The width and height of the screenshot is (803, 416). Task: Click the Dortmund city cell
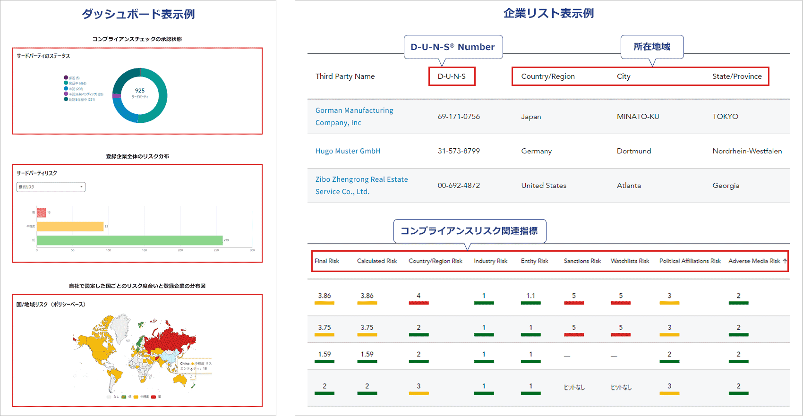(x=634, y=151)
